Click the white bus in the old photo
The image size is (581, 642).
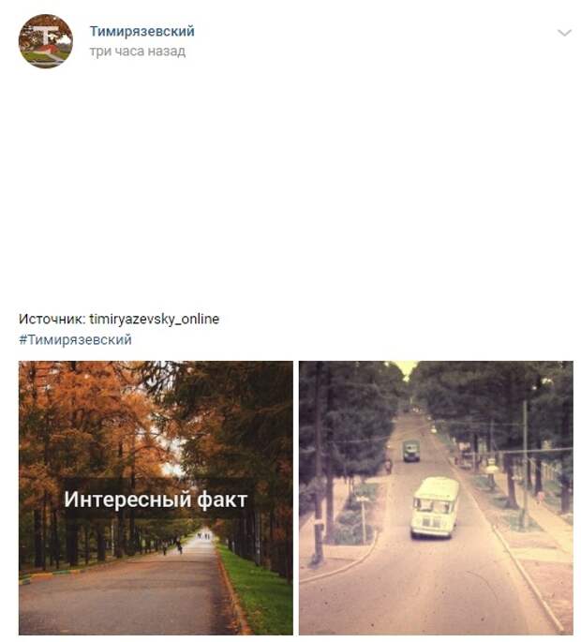[435, 507]
